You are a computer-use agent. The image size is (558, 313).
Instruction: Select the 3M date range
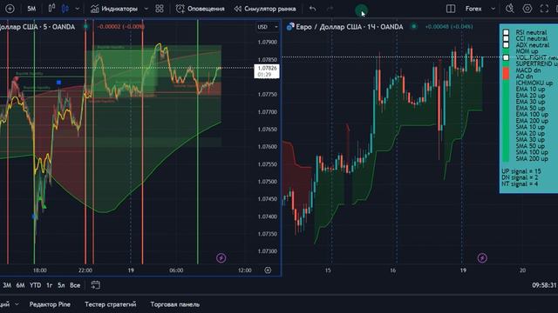pos(7,285)
